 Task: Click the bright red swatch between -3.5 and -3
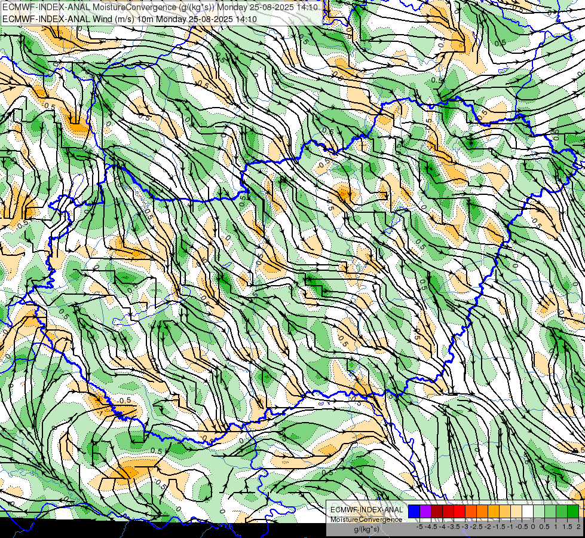point(460,512)
